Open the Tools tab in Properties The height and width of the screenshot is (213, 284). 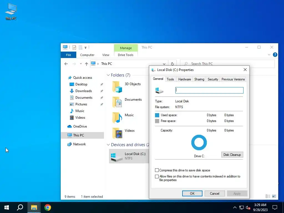click(x=170, y=79)
